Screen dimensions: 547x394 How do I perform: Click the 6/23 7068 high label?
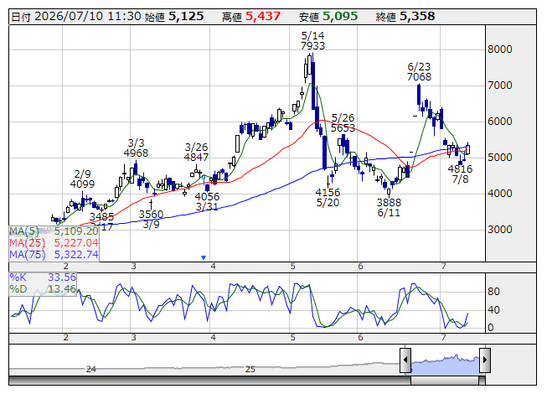[419, 71]
